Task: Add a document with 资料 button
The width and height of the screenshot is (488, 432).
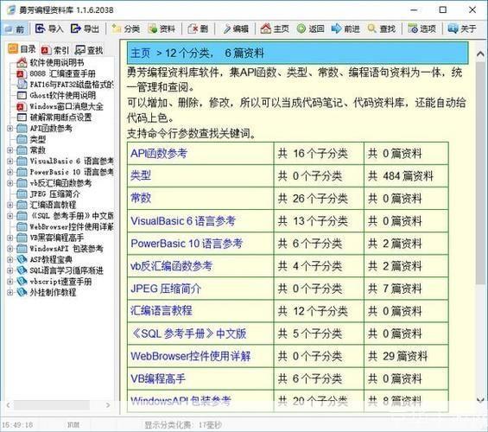Action: tap(162, 29)
